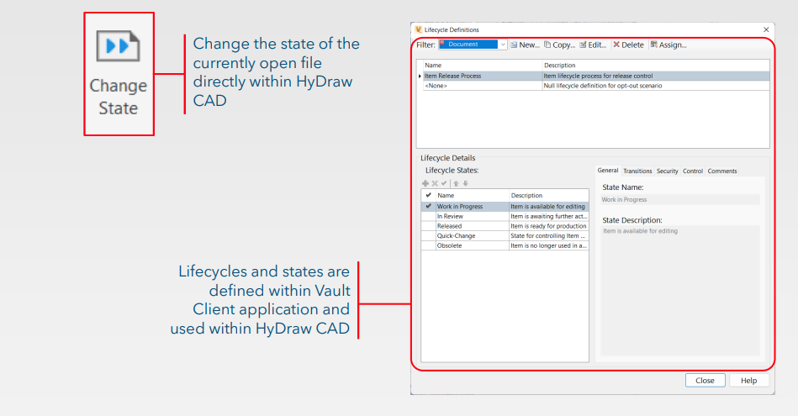The image size is (798, 416).
Task: Open the Control tab
Action: pos(693,171)
